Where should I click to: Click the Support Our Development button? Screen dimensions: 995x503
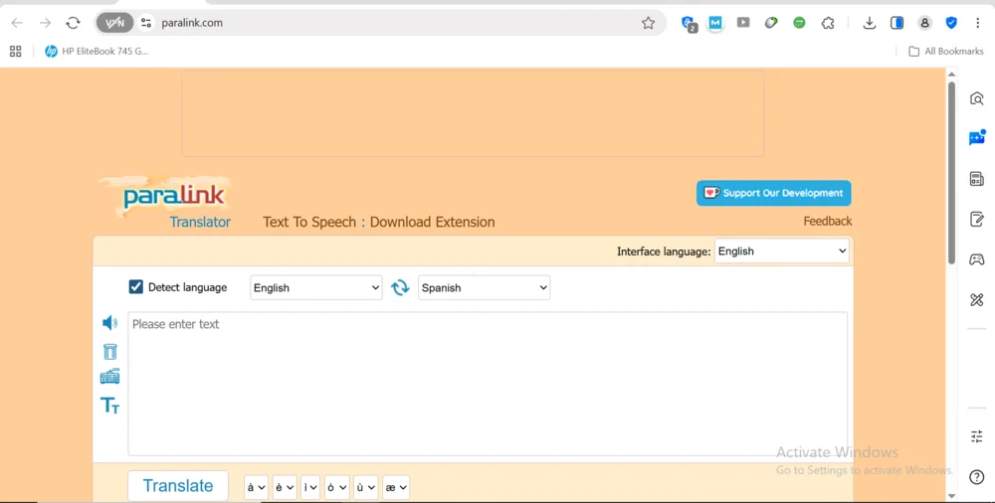[x=773, y=193]
